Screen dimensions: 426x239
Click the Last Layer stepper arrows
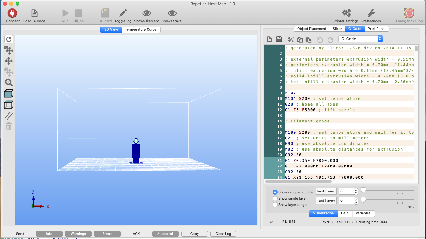[x=356, y=201]
